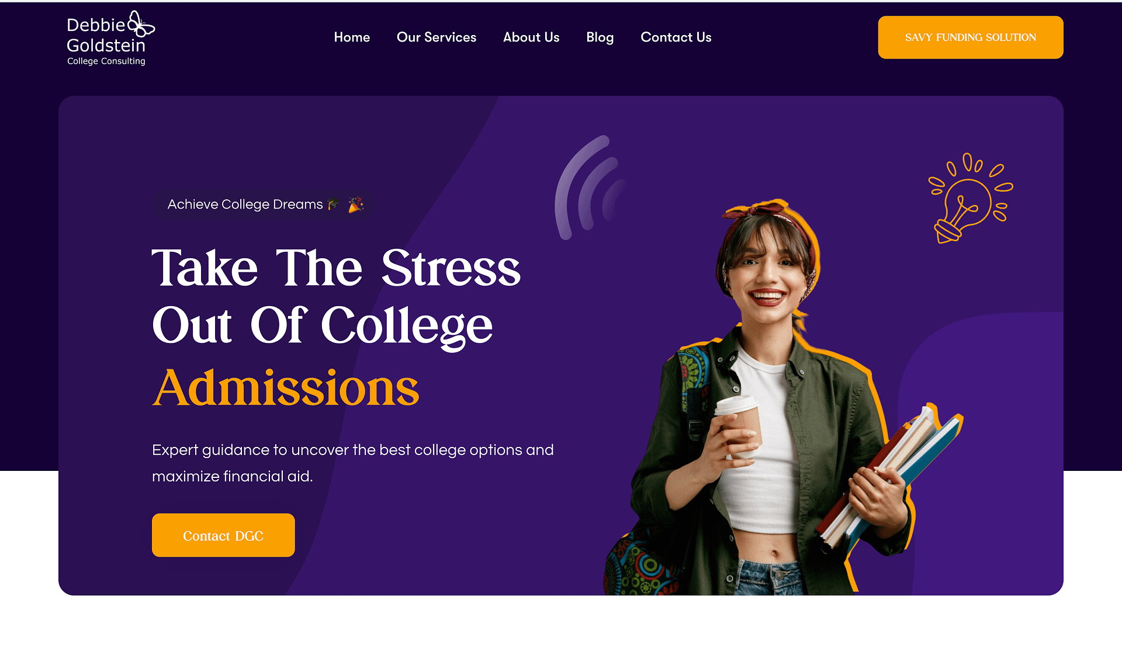
Task: Navigate to Contact Us
Action: pyautogui.click(x=676, y=37)
